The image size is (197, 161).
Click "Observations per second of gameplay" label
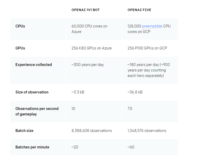(x=37, y=111)
